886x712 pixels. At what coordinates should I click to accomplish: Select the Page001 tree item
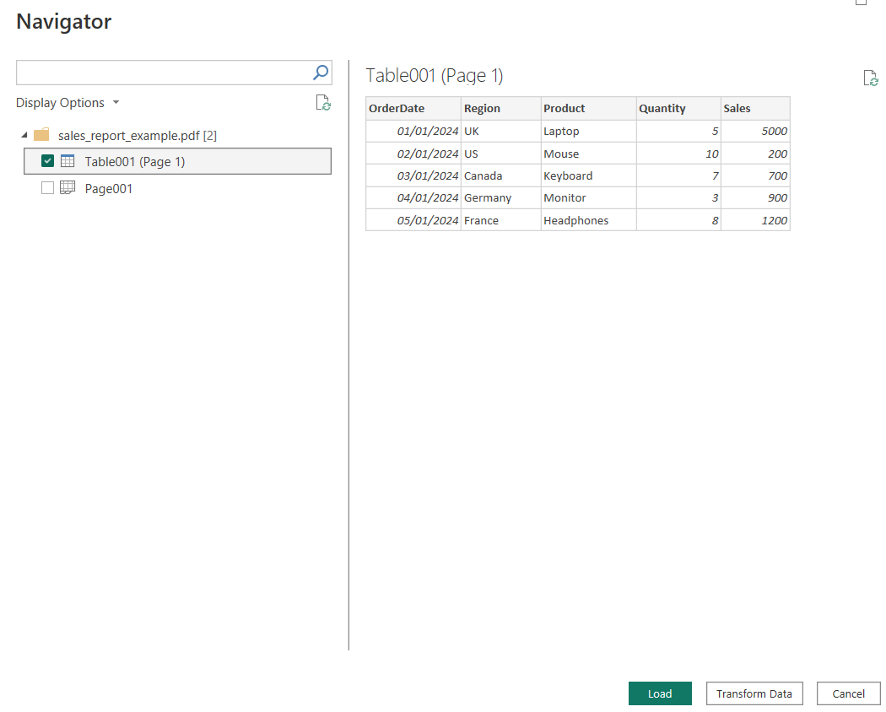109,189
